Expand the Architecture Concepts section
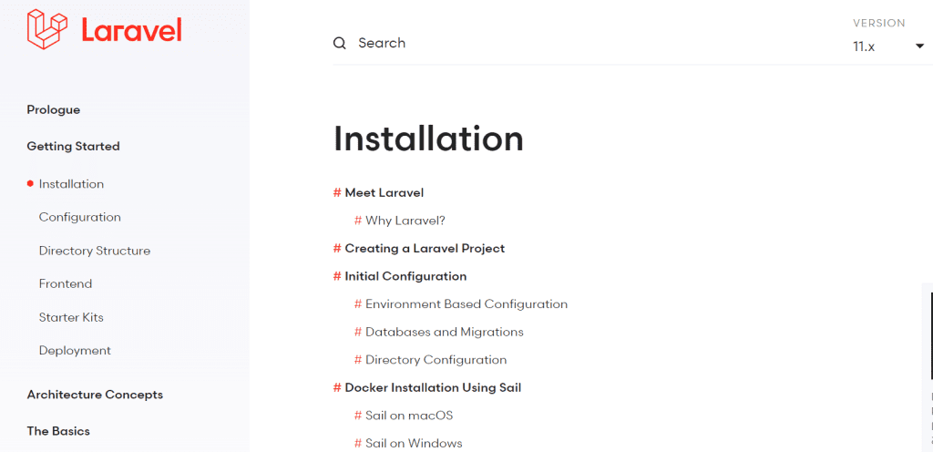 point(95,395)
